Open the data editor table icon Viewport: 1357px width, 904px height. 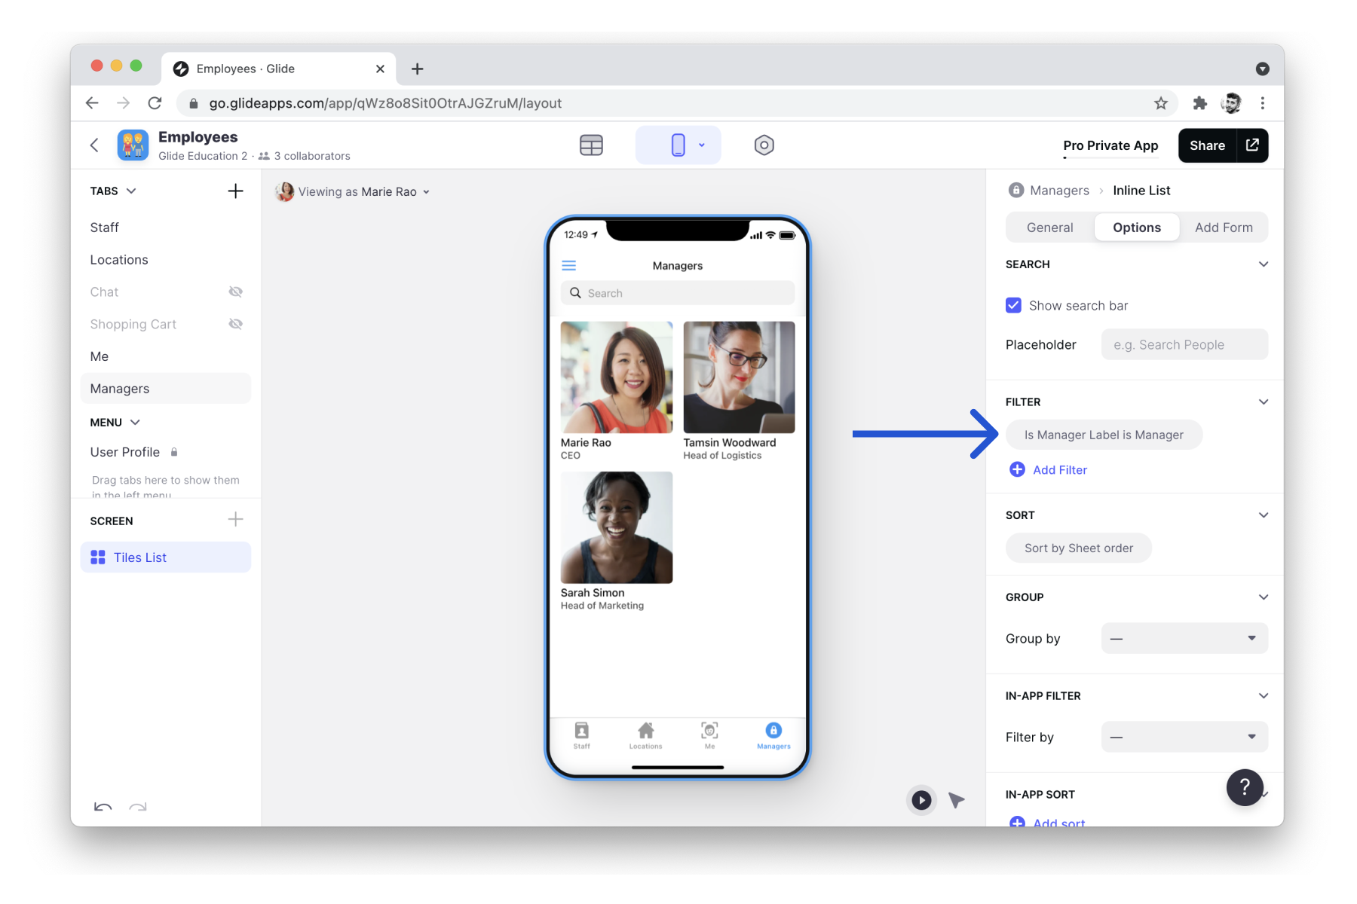tap(591, 145)
